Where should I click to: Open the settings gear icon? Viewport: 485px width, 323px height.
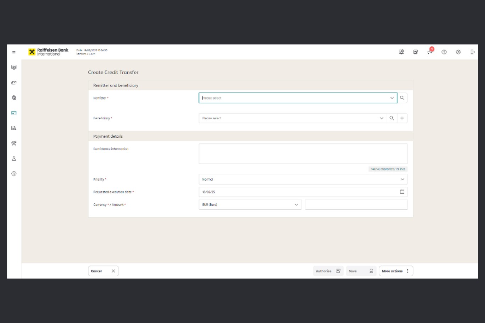(x=458, y=52)
